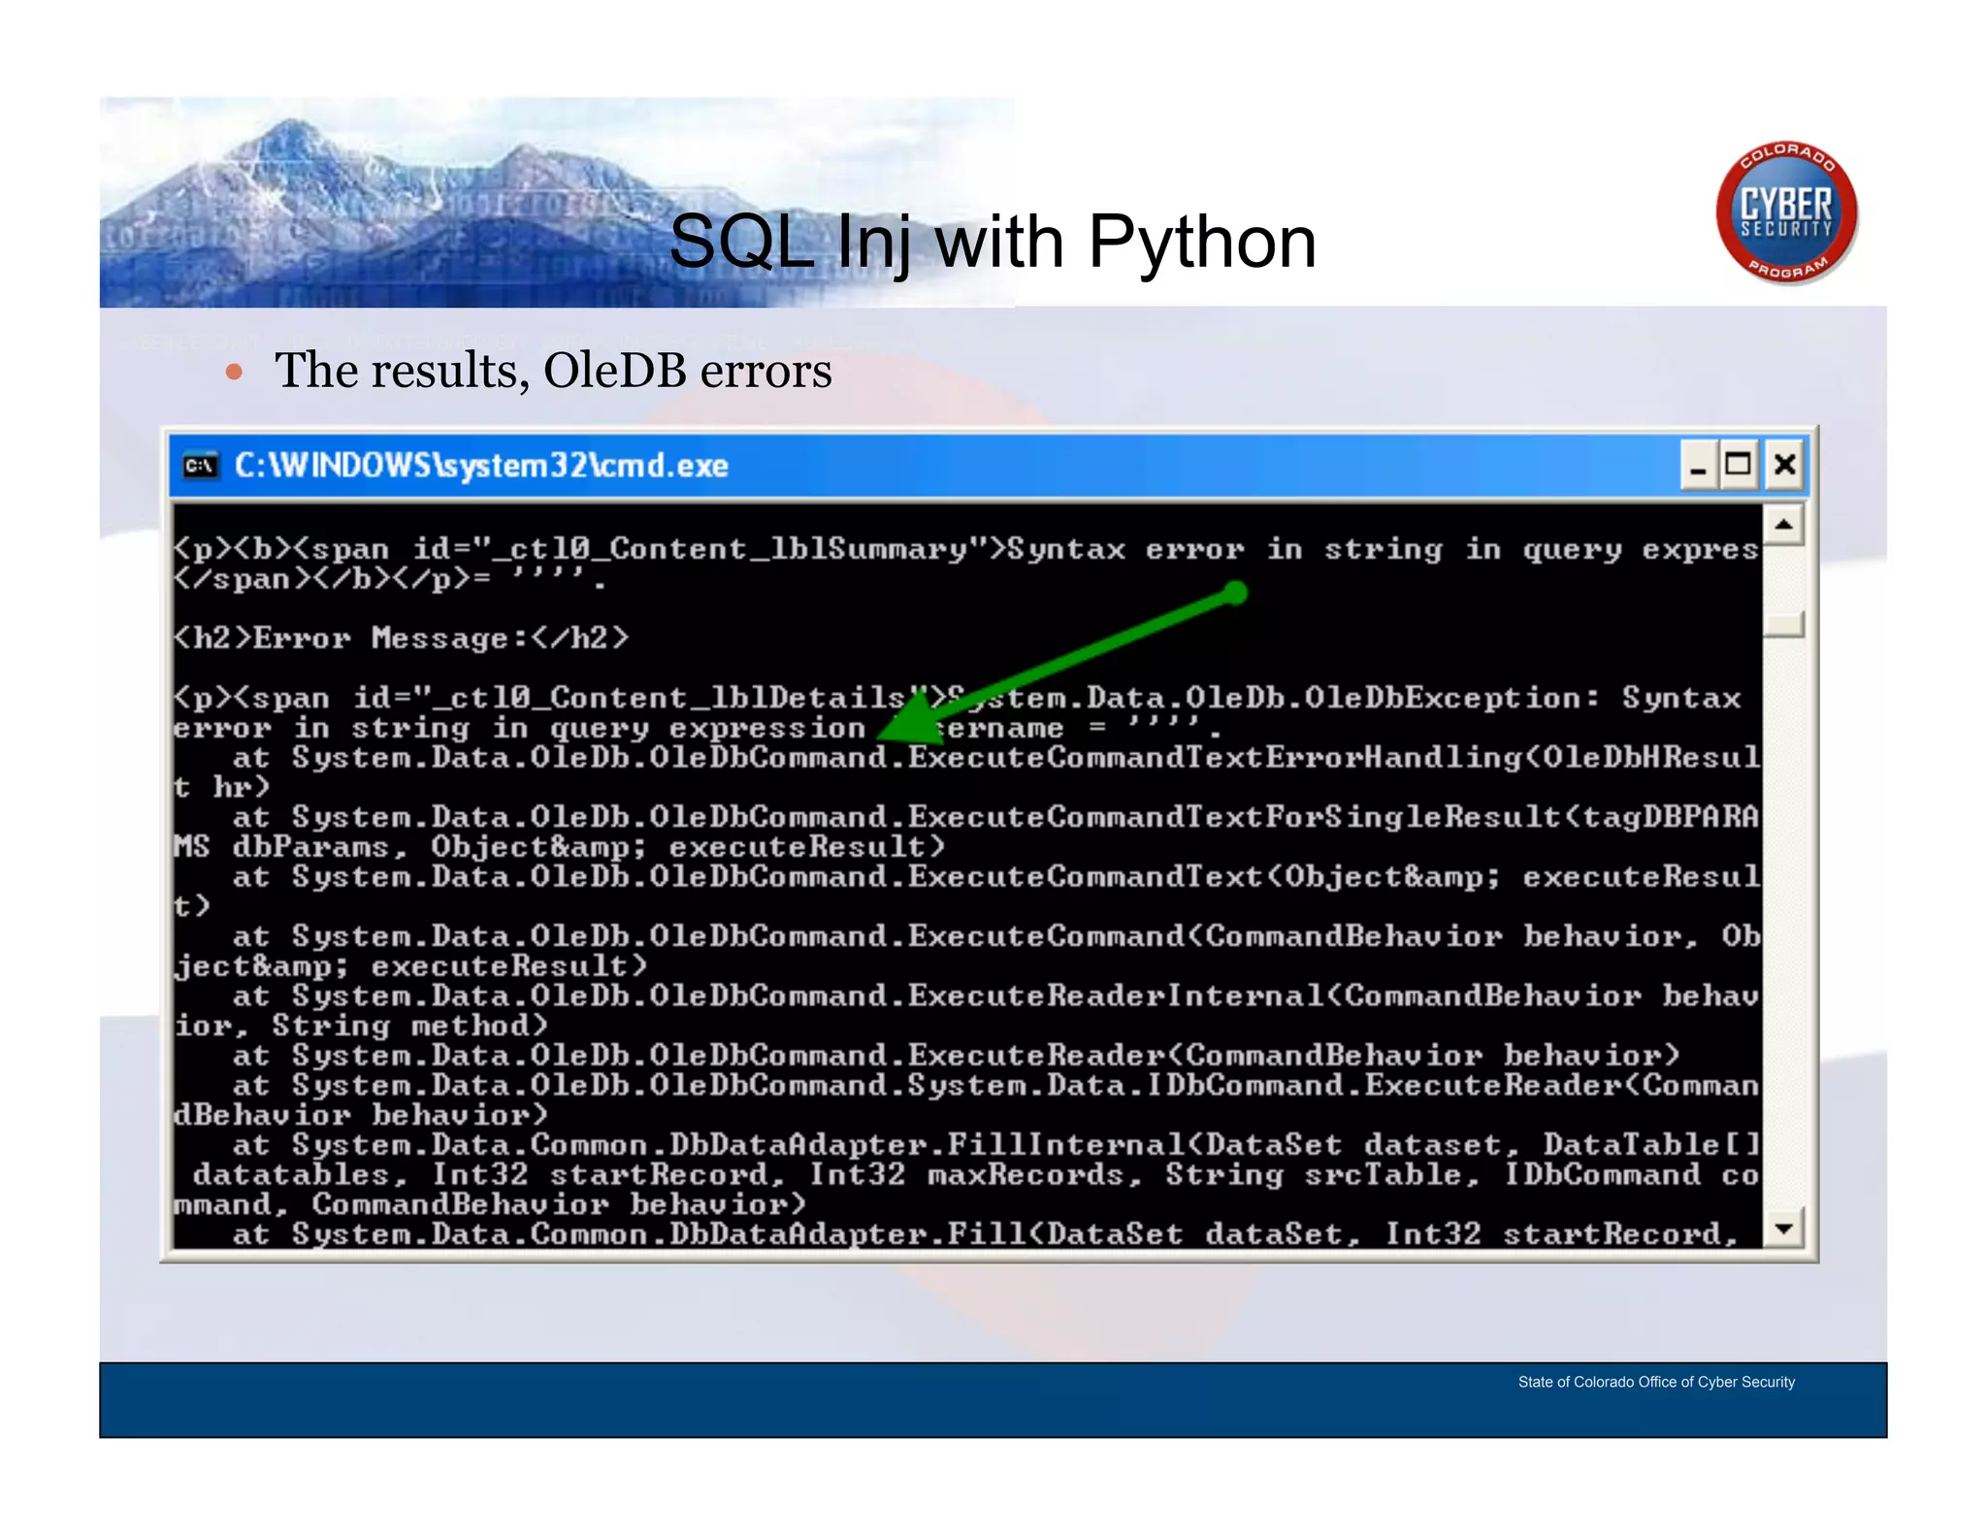Click 'State of Colorado Office of Cyber Security' footer
1987x1535 pixels.
click(1656, 1382)
